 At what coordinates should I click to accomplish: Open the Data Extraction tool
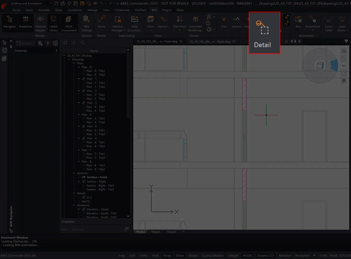(134, 23)
